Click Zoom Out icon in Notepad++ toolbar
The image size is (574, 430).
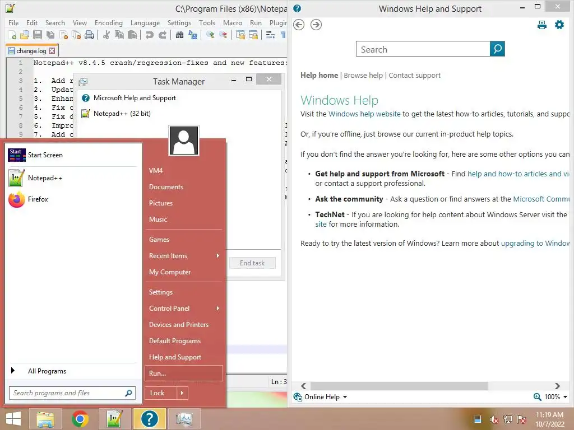click(223, 35)
